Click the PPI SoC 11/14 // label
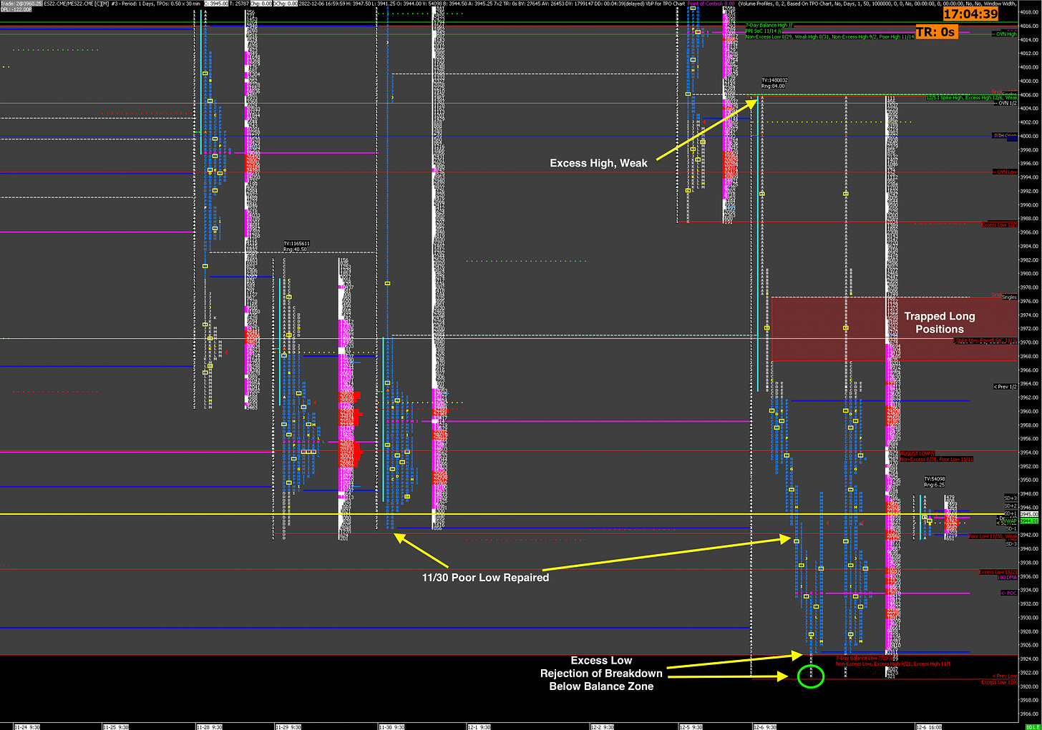Image resolution: width=1042 pixels, height=730 pixels. [763, 31]
